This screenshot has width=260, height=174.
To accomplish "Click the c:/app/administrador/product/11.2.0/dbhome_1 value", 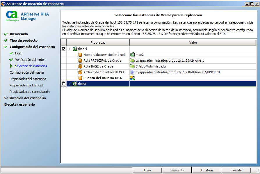I will coord(170,61).
